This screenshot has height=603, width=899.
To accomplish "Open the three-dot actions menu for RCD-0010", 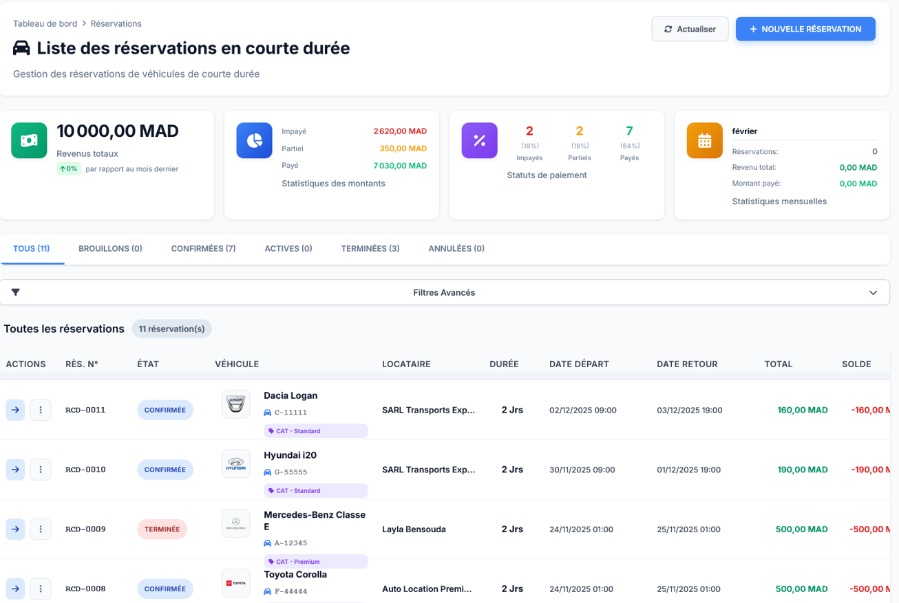I will point(40,469).
